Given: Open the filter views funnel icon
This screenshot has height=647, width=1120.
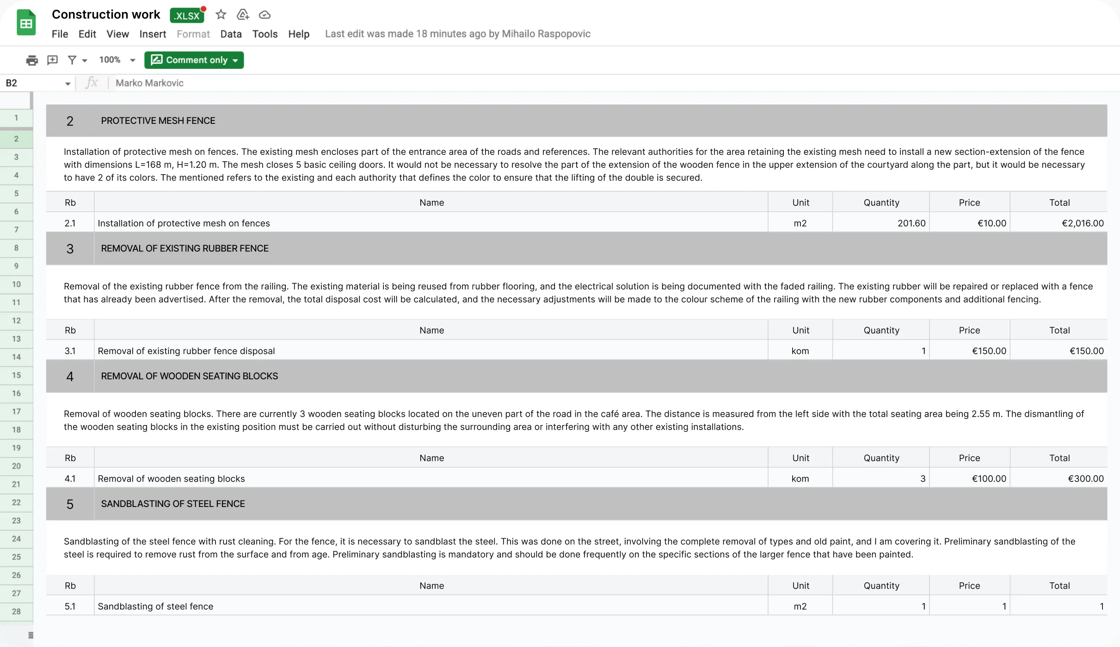Looking at the screenshot, I should (x=77, y=60).
